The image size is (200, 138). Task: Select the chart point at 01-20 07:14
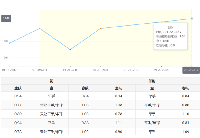(x=40, y=28)
